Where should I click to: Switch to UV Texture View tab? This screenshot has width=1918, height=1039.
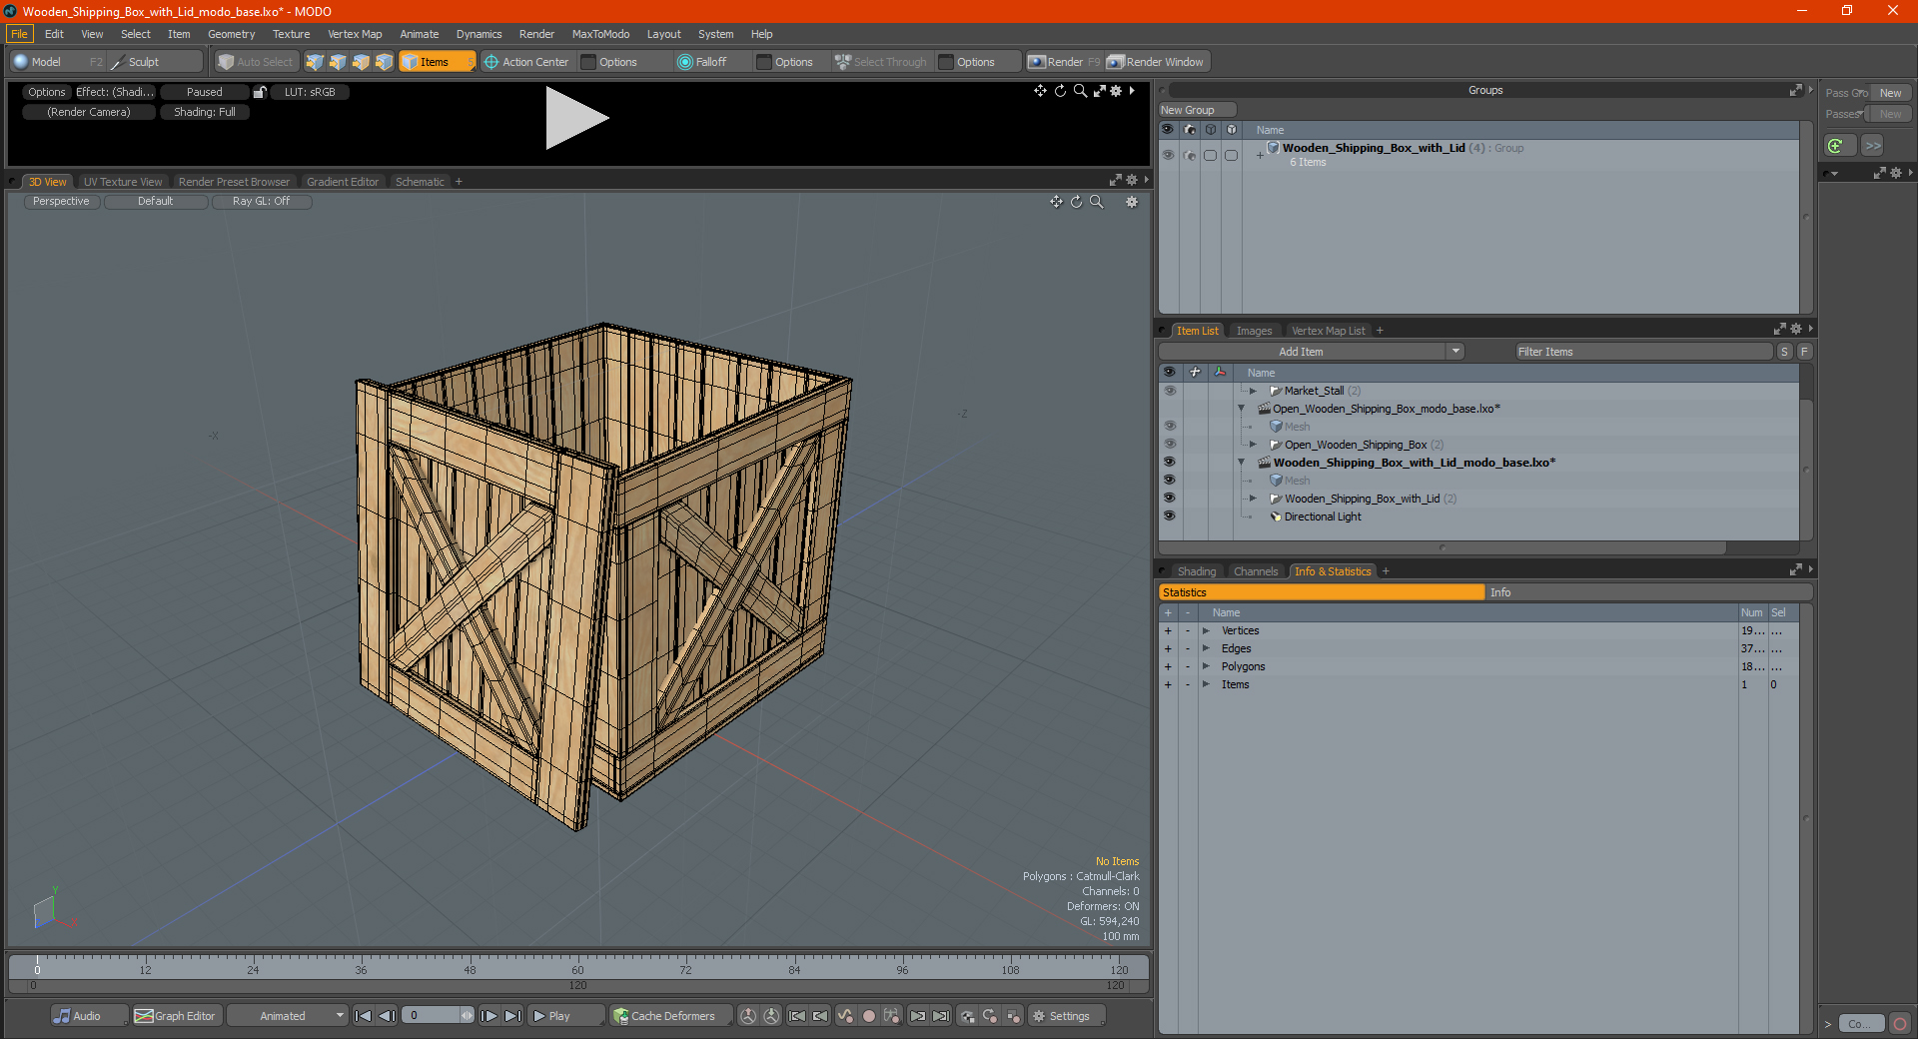(x=123, y=182)
